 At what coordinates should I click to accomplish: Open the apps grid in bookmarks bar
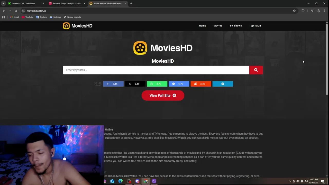(3, 17)
